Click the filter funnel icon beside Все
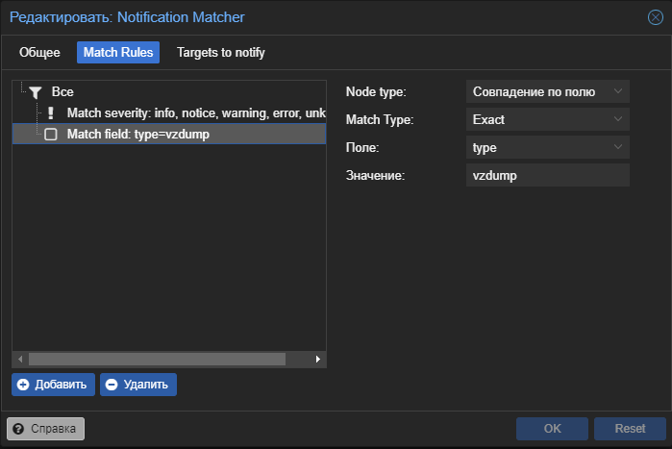Image resolution: width=672 pixels, height=449 pixels. tap(36, 92)
